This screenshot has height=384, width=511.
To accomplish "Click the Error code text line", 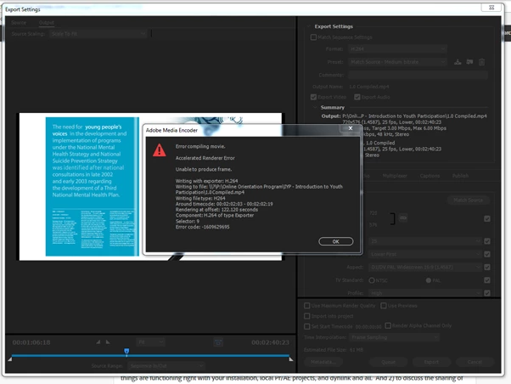I will [202, 227].
